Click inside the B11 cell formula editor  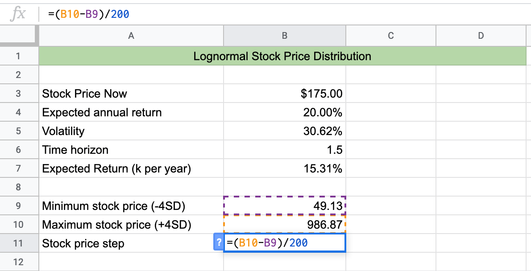pyautogui.click(x=285, y=242)
